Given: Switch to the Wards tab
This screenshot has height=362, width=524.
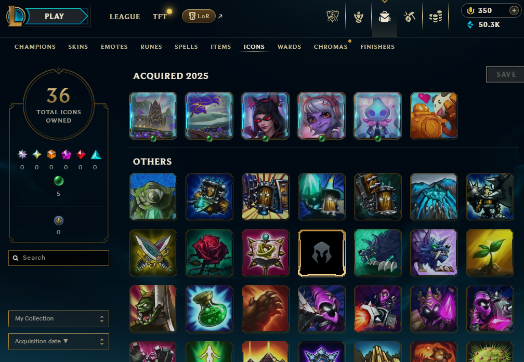Looking at the screenshot, I should [289, 47].
